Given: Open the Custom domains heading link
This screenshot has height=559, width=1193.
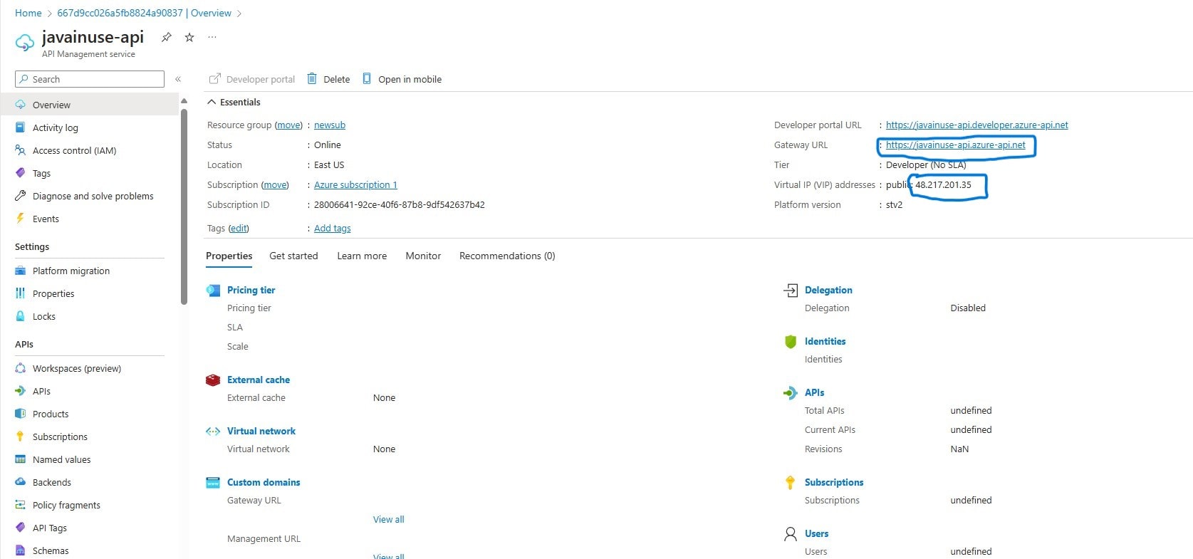Looking at the screenshot, I should [264, 482].
